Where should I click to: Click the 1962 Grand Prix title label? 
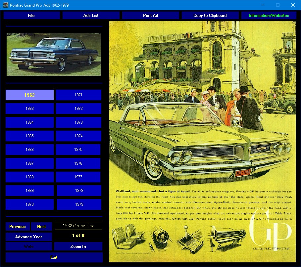[x=78, y=226]
